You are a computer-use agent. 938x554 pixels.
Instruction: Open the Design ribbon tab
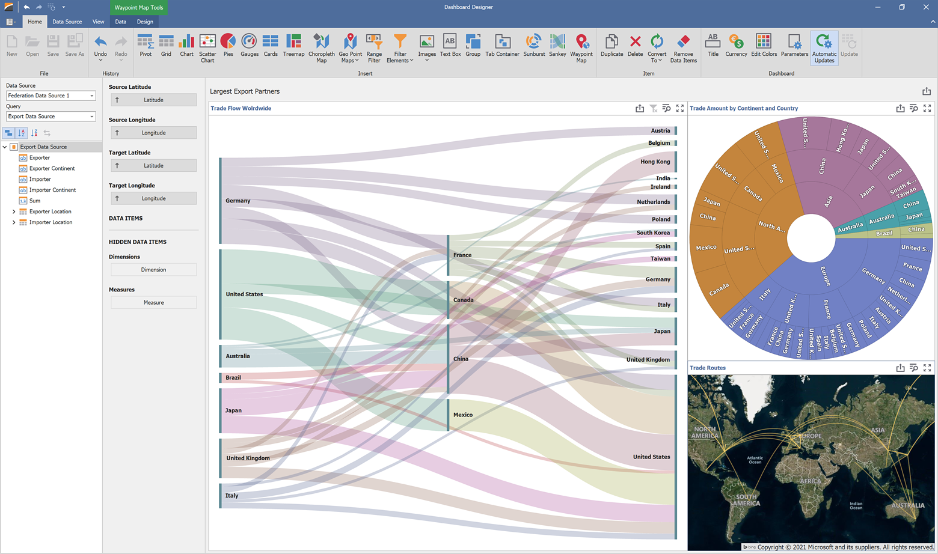point(145,22)
